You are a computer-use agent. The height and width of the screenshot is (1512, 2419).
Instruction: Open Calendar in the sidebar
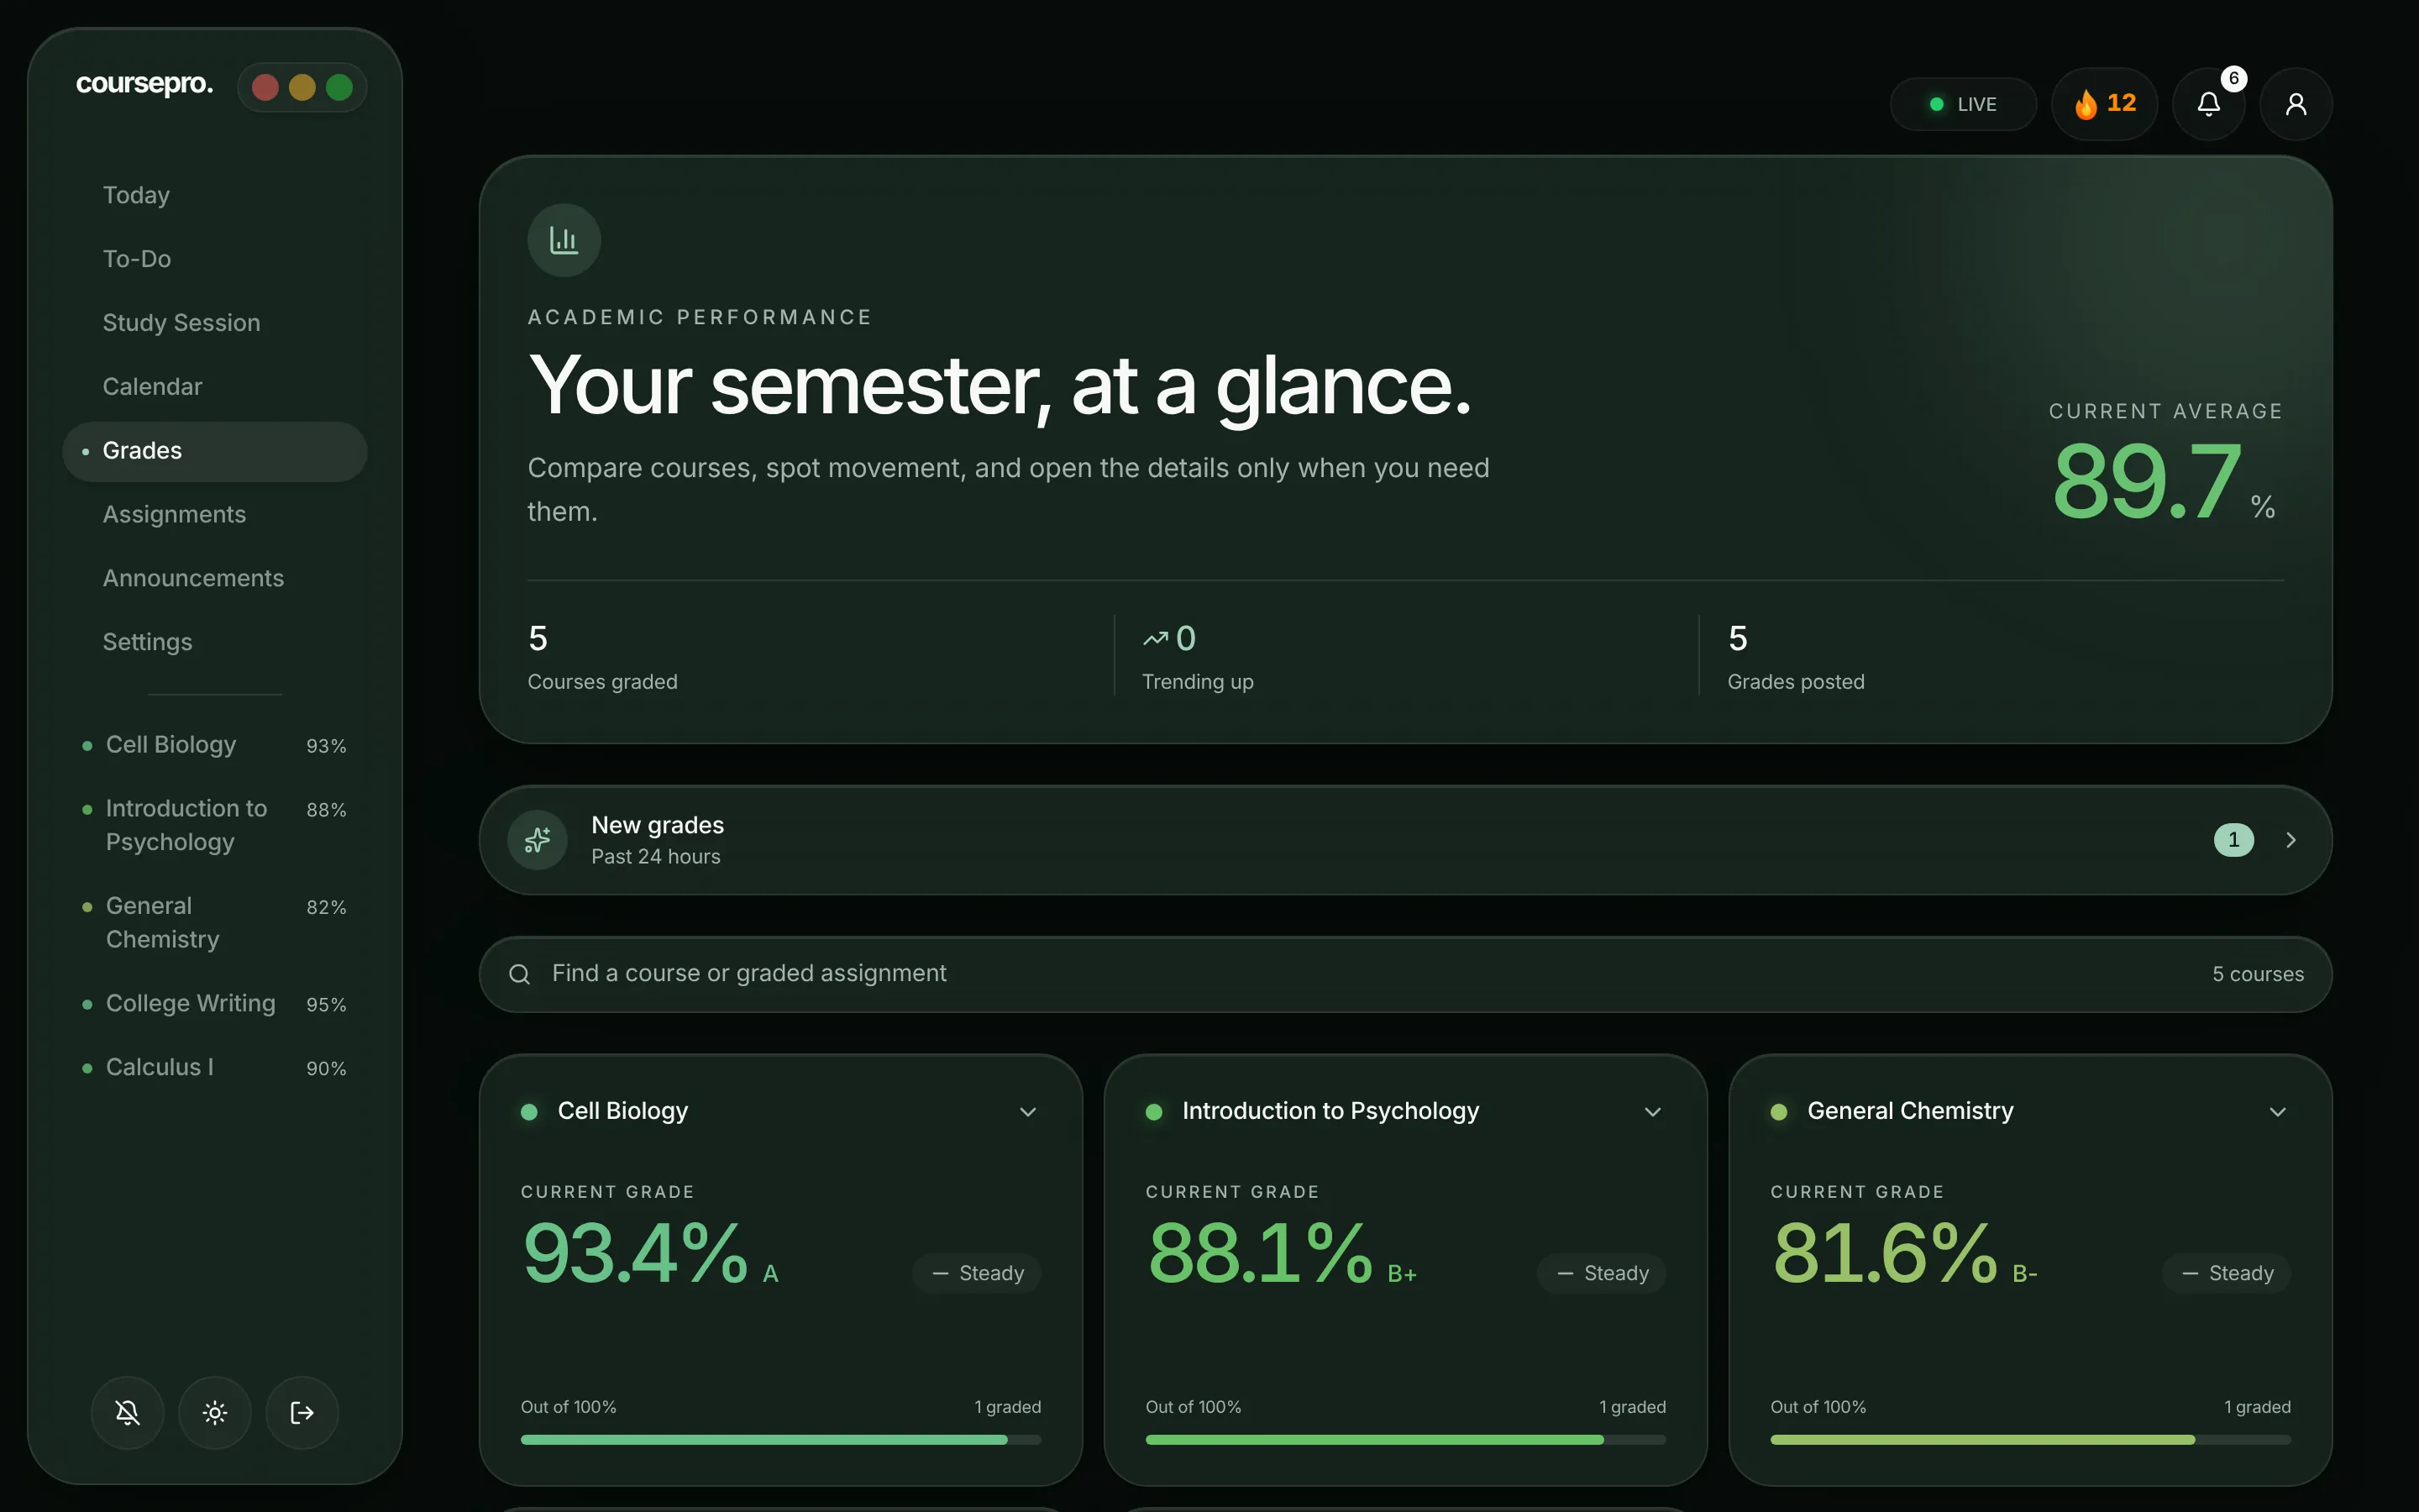pyautogui.click(x=215, y=387)
